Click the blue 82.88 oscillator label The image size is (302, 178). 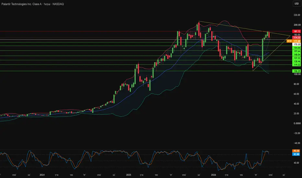point(296,154)
